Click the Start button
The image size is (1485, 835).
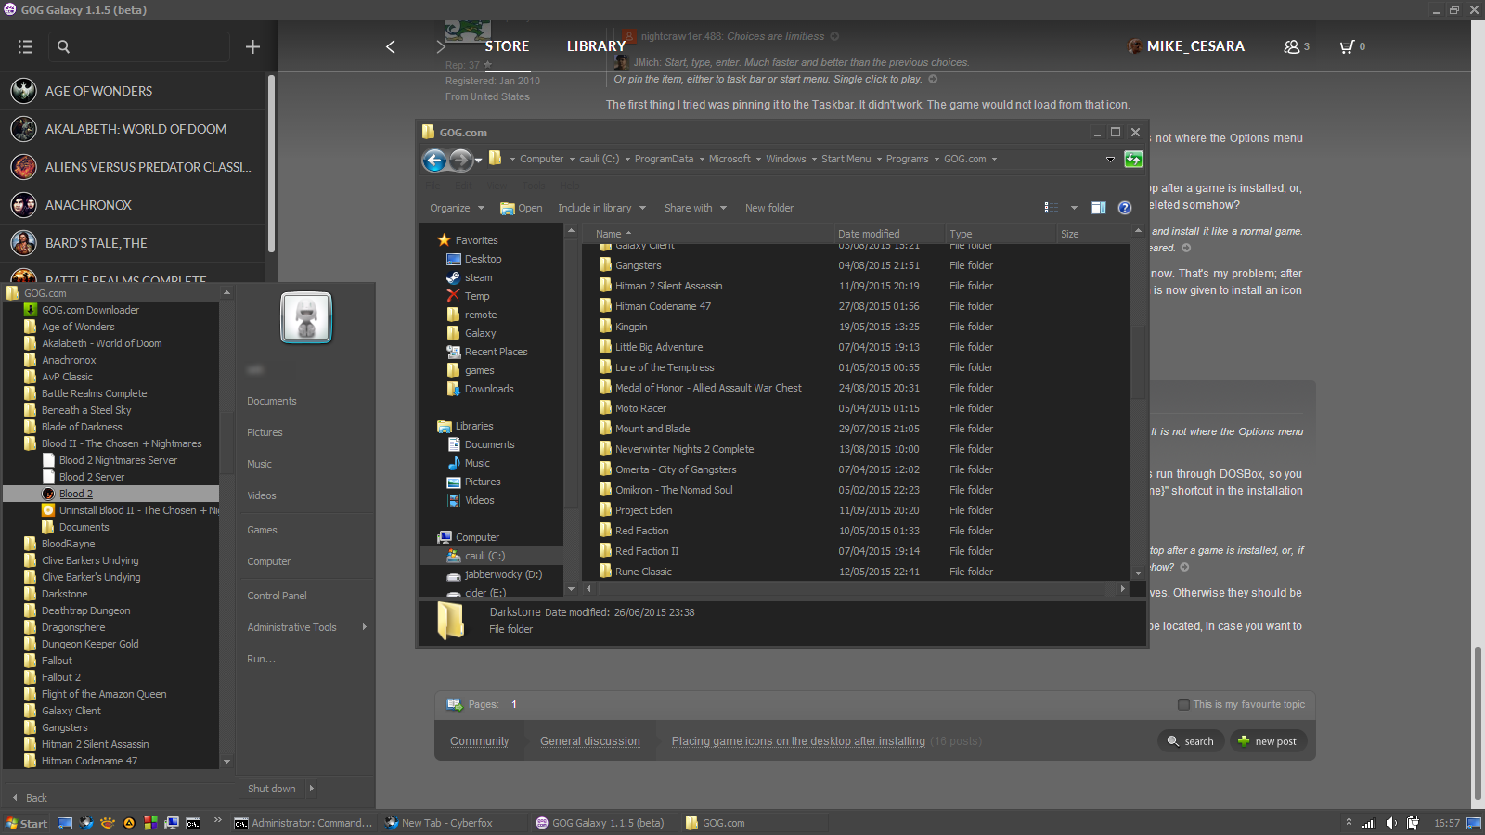point(26,823)
